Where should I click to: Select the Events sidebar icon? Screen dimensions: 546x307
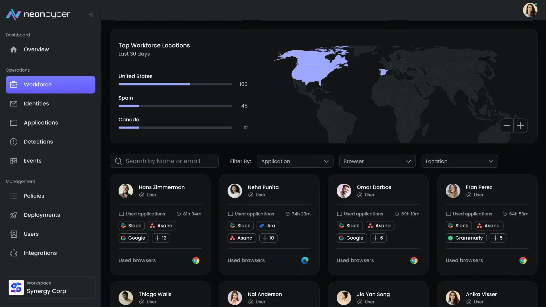[14, 161]
